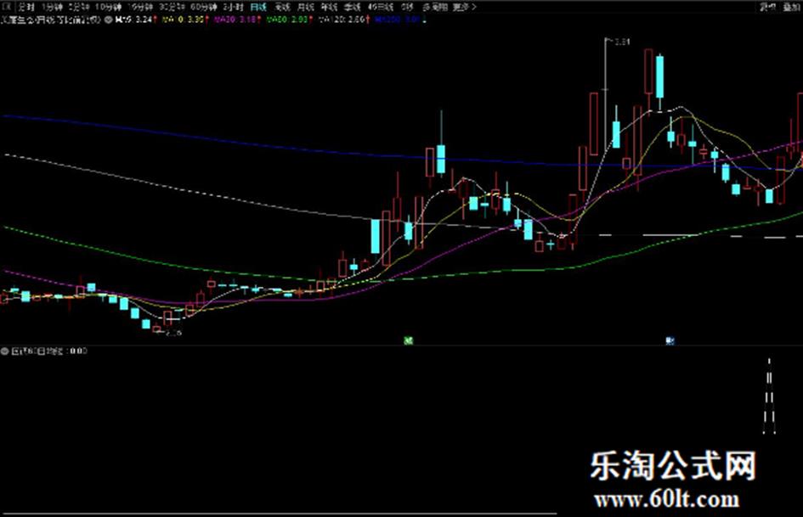This screenshot has width=803, height=517.
Task: Switch to 年线 yearly chart tab
Action: coord(329,7)
